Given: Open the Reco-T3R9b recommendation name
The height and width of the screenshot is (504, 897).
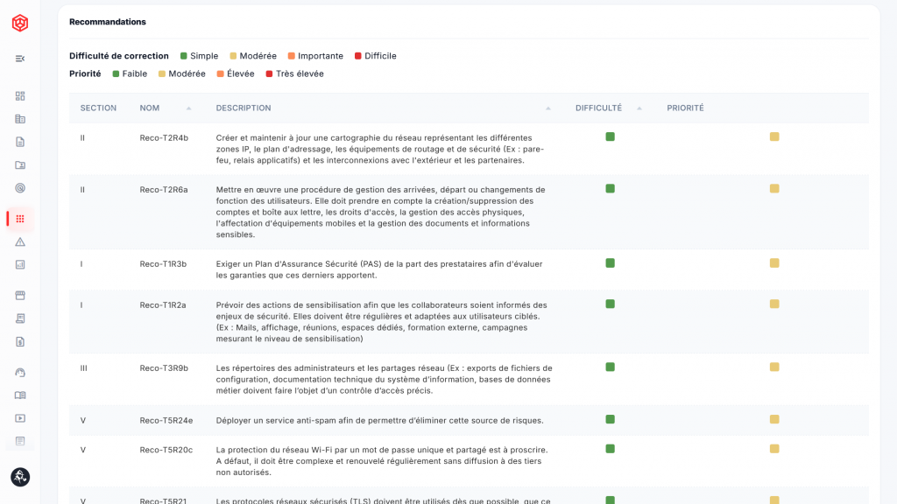Looking at the screenshot, I should pos(164,368).
